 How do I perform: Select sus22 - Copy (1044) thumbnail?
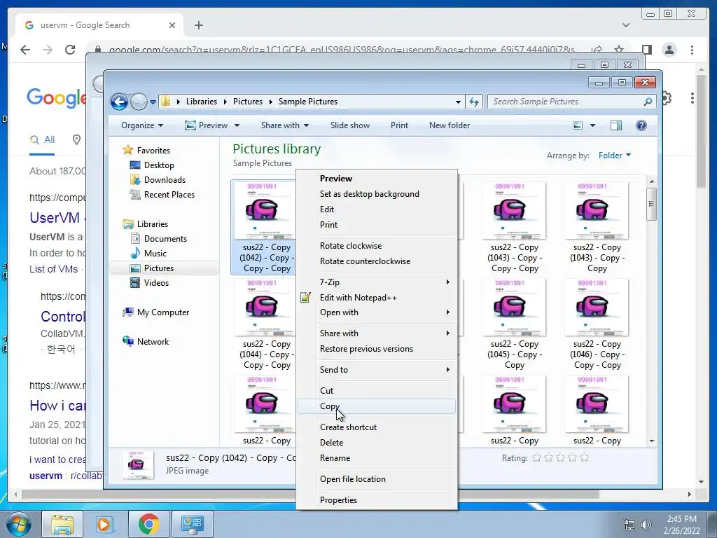[265, 308]
